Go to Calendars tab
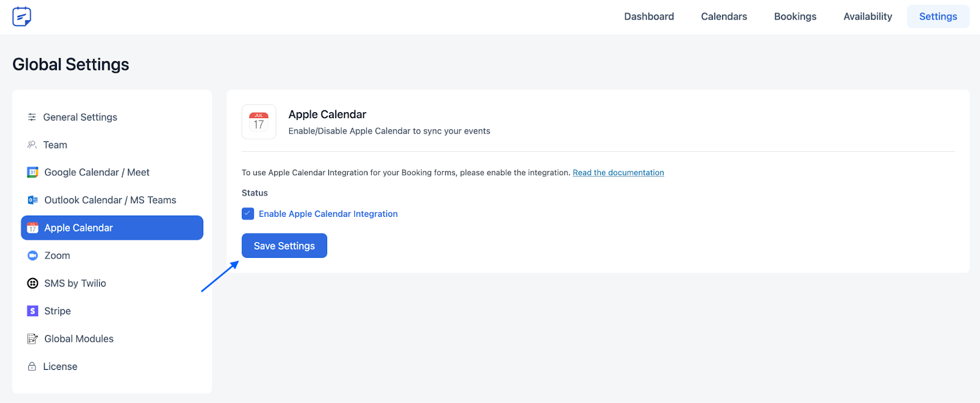The height and width of the screenshot is (403, 980). click(724, 17)
